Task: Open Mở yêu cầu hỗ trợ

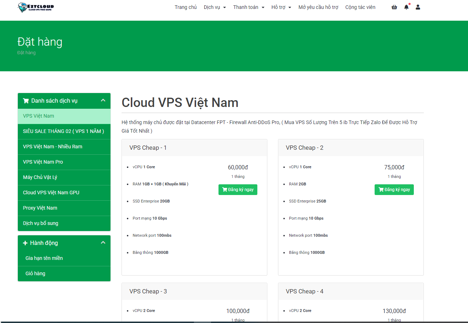Action: 318,7
